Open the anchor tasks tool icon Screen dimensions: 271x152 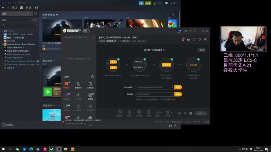(x=90, y=85)
